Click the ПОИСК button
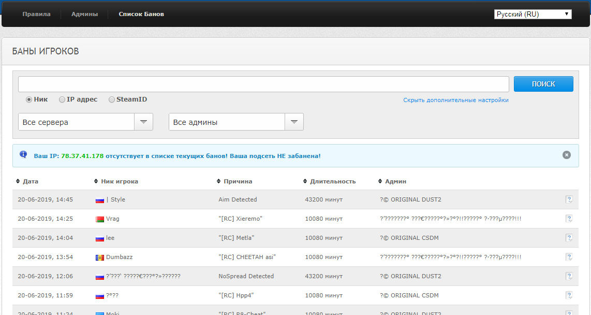Screen dimensions: 591x315 pyautogui.click(x=543, y=84)
